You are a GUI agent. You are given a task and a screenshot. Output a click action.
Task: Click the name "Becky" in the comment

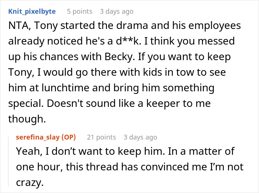pyautogui.click(x=119, y=57)
